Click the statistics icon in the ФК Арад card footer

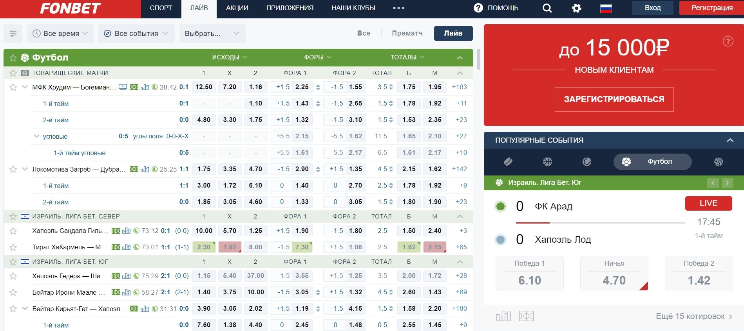[503, 316]
